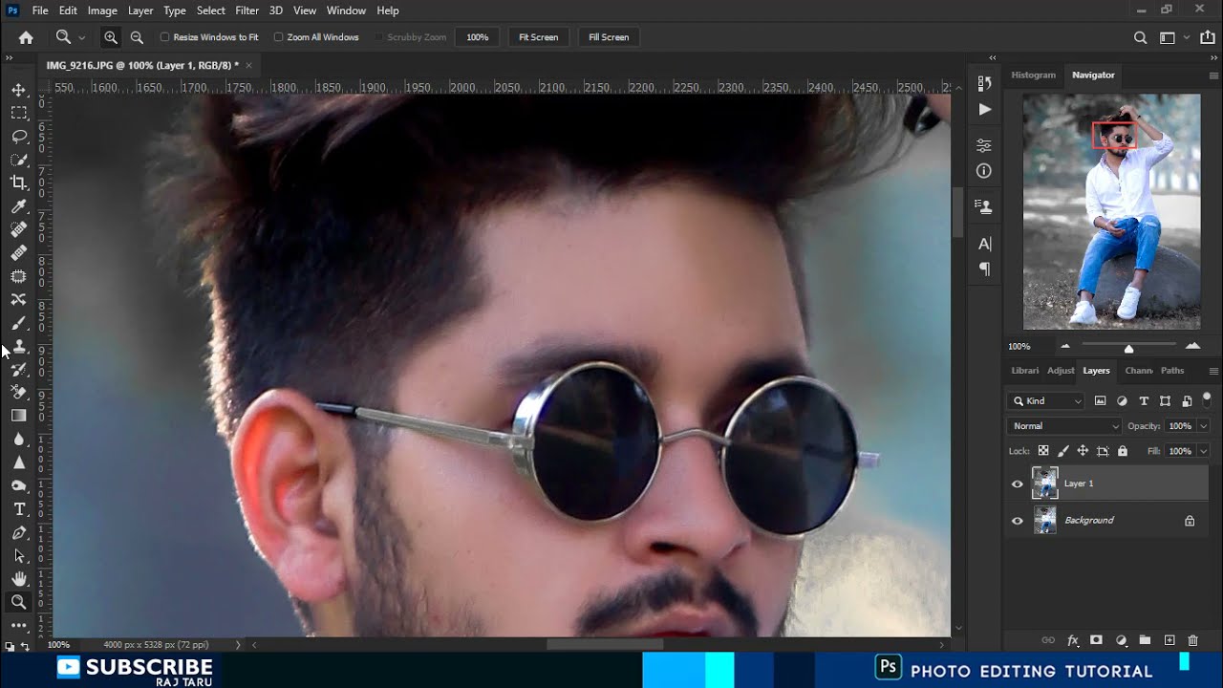Click the 100% zoom button in options bar
This screenshot has width=1223, height=688.
[478, 37]
